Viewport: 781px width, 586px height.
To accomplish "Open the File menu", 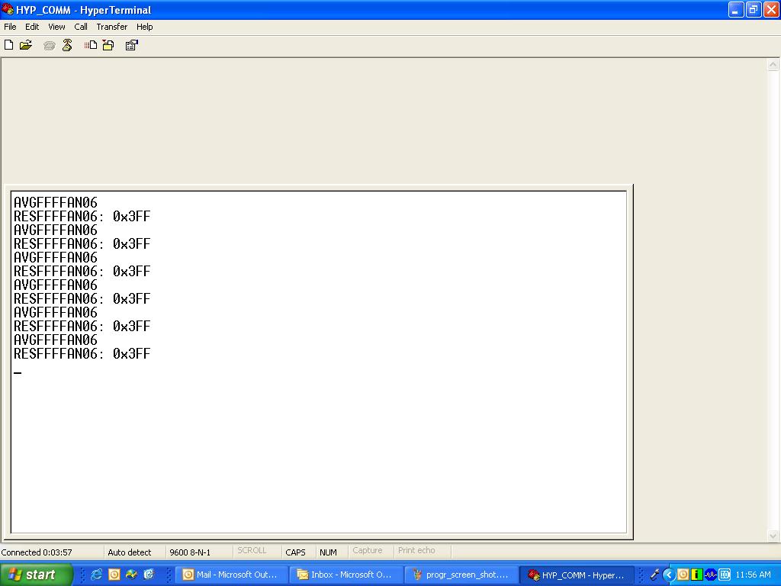I will click(x=10, y=27).
